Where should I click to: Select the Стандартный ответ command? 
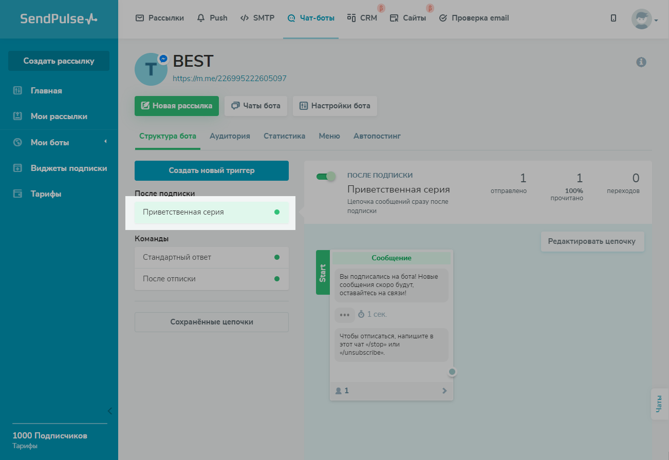[x=212, y=257]
